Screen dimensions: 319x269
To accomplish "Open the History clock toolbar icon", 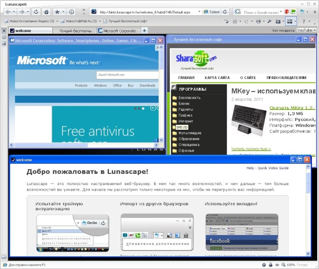I will coord(71,12).
